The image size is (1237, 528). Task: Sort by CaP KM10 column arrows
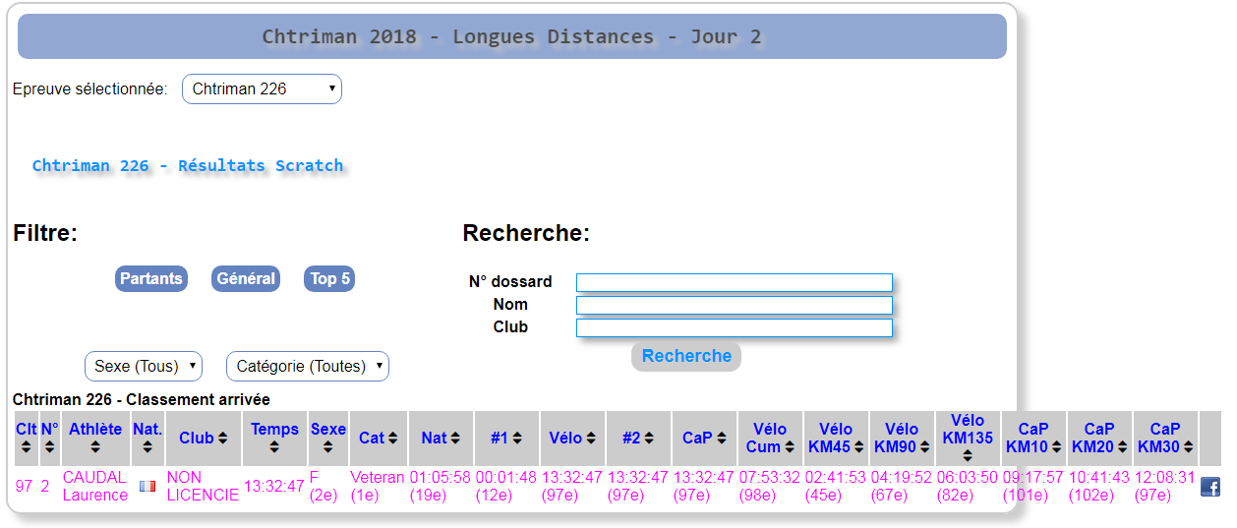1056,447
